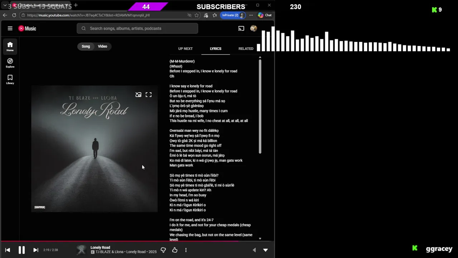The height and width of the screenshot is (258, 458).
Task: Switch to Song mode
Action: pyautogui.click(x=86, y=46)
